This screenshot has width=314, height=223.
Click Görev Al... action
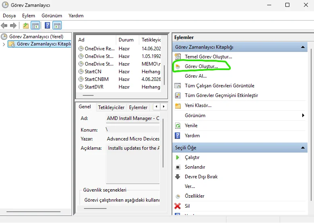pyautogui.click(x=196, y=76)
